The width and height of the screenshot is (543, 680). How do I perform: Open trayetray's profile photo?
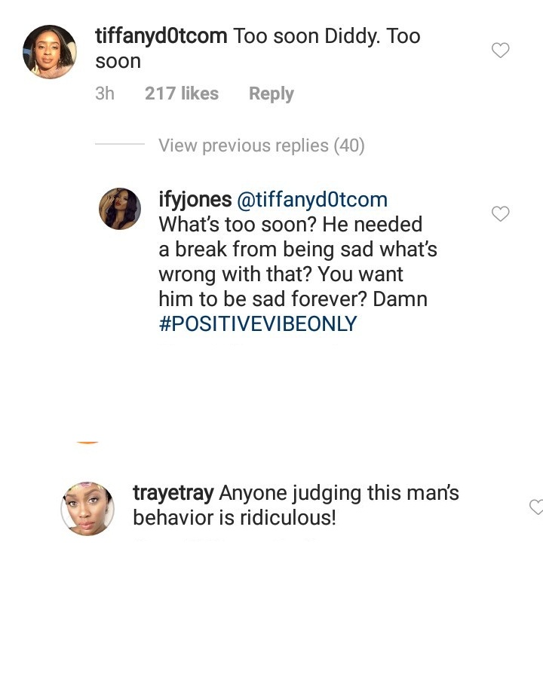coord(87,508)
